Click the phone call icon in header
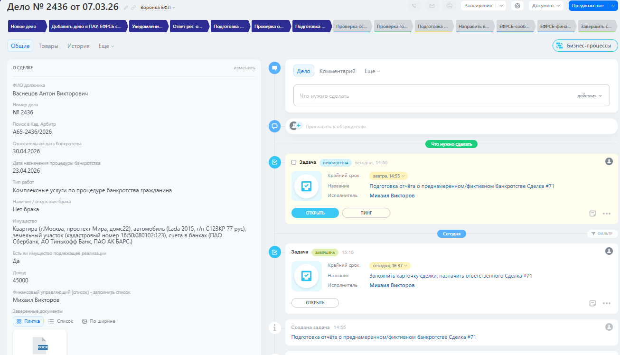The height and width of the screenshot is (355, 620). tap(414, 6)
